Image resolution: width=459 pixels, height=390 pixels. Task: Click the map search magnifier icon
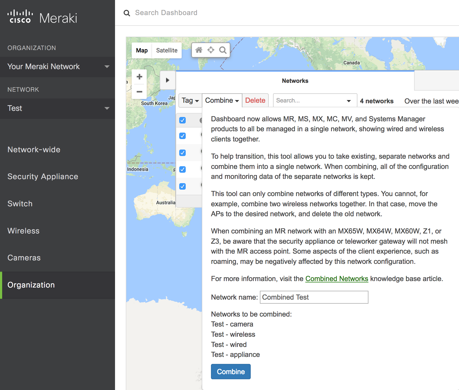(223, 50)
